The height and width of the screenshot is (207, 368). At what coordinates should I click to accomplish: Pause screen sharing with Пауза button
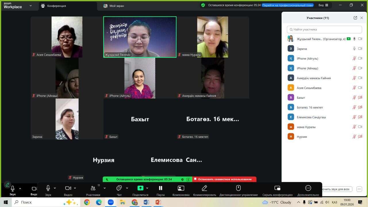click(x=160, y=188)
